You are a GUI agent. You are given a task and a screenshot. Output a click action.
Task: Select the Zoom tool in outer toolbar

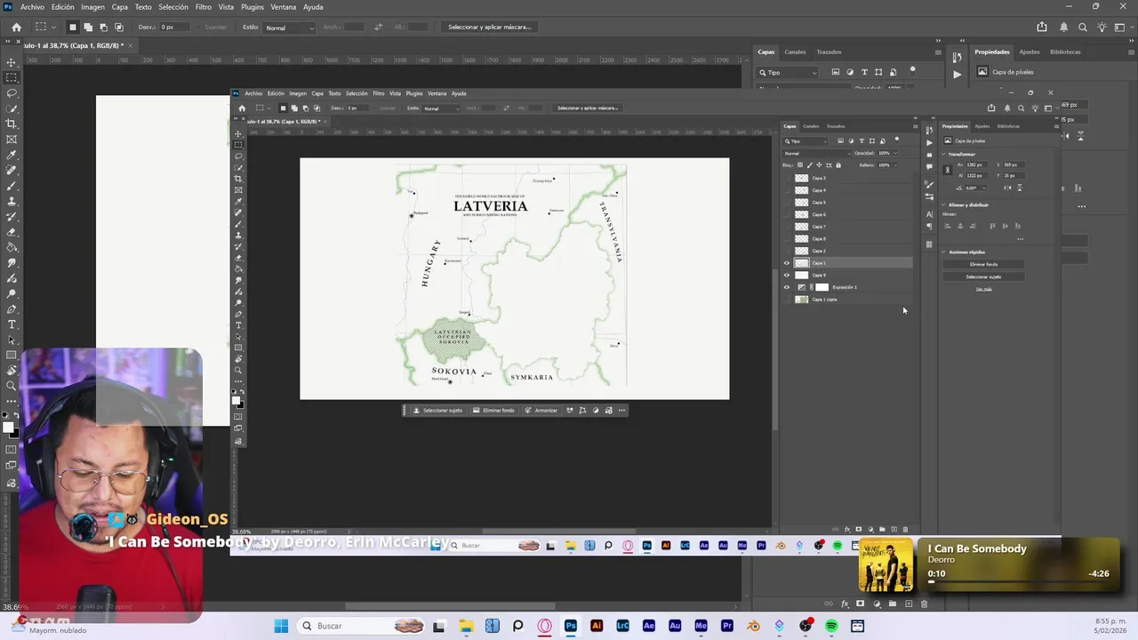(12, 386)
